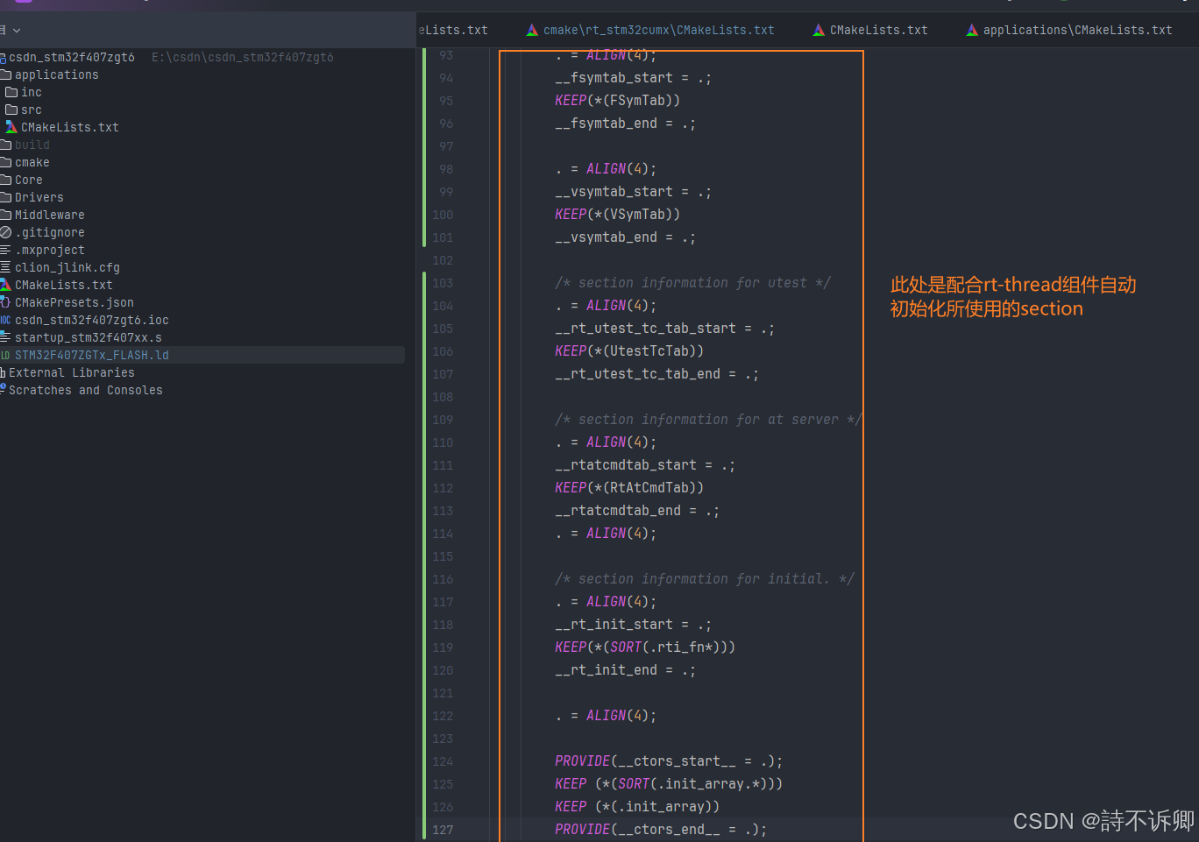This screenshot has height=842, width=1199.
Task: Click the code line __rtatcmdtab_end = .;
Action: tap(637, 511)
